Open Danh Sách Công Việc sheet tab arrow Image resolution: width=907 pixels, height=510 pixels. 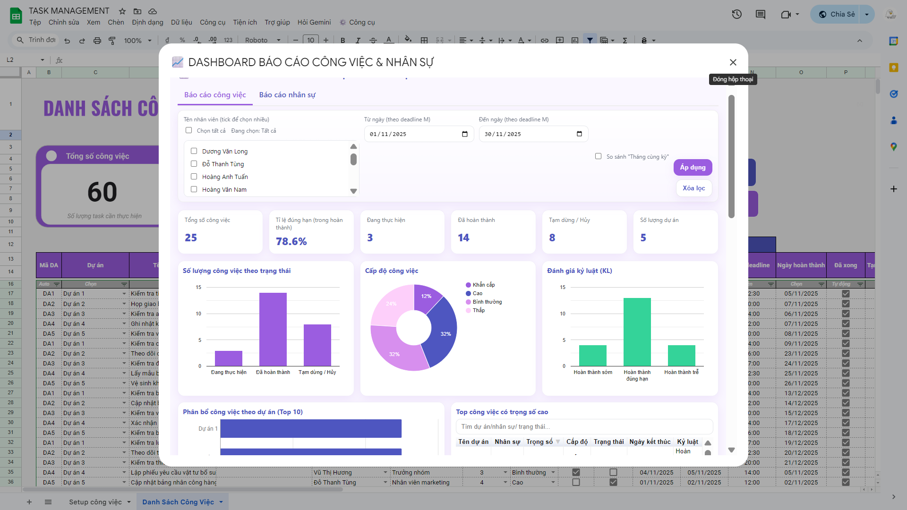pyautogui.click(x=221, y=502)
